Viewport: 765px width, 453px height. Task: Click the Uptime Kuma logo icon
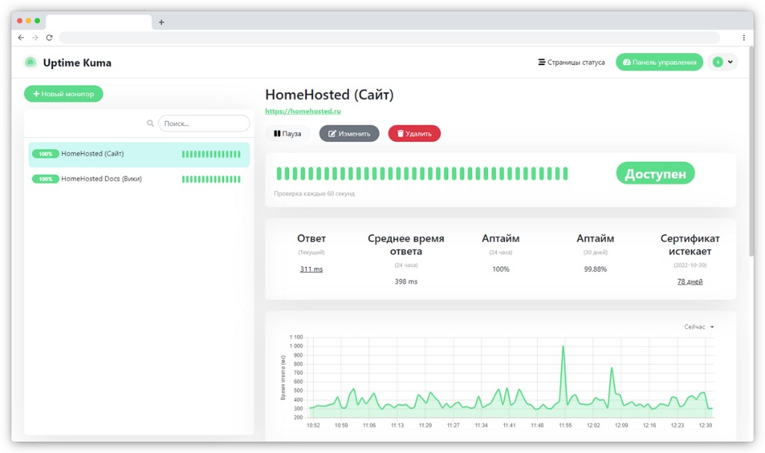click(x=30, y=63)
